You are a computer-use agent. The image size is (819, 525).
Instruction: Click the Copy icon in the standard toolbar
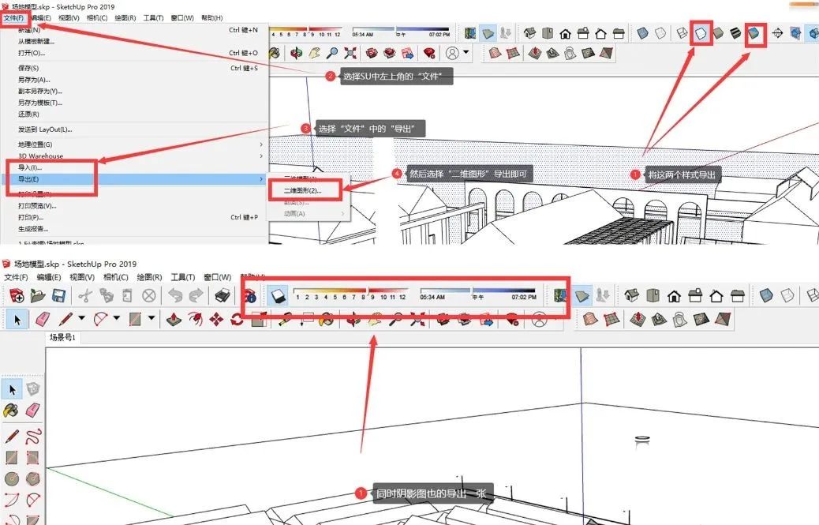coord(107,296)
